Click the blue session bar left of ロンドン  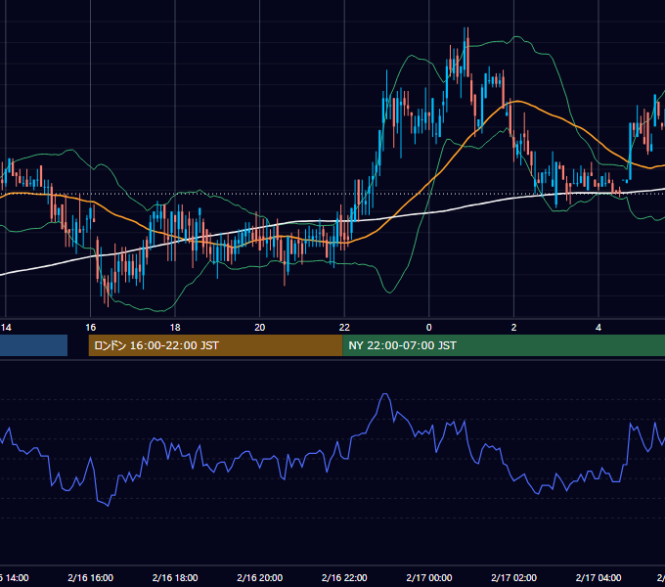[x=33, y=345]
